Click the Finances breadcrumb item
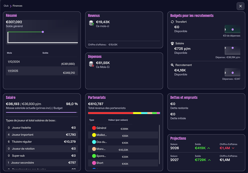This screenshot has height=173, width=248. (x=17, y=6)
